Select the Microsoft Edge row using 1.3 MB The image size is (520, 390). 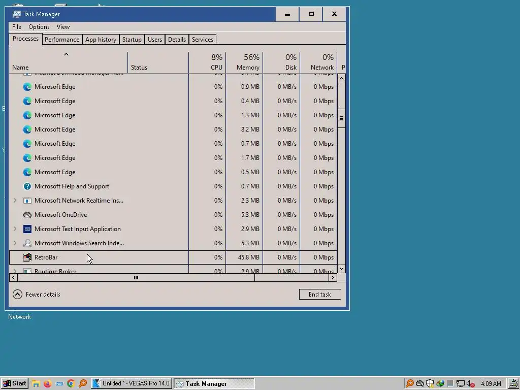click(173, 115)
